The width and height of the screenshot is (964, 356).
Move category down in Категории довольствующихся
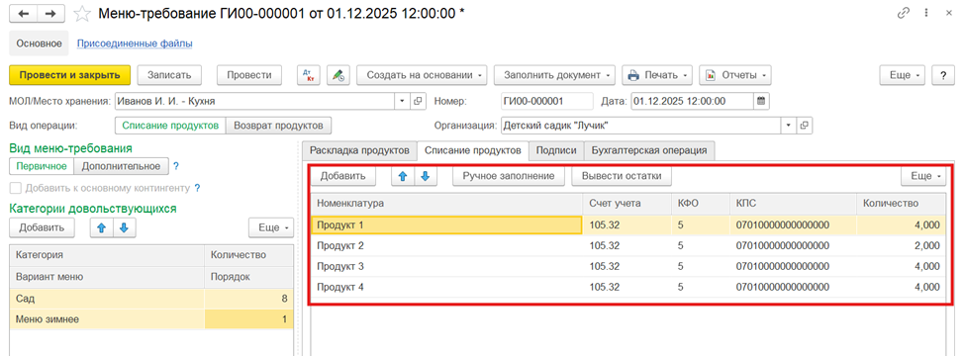click(124, 227)
